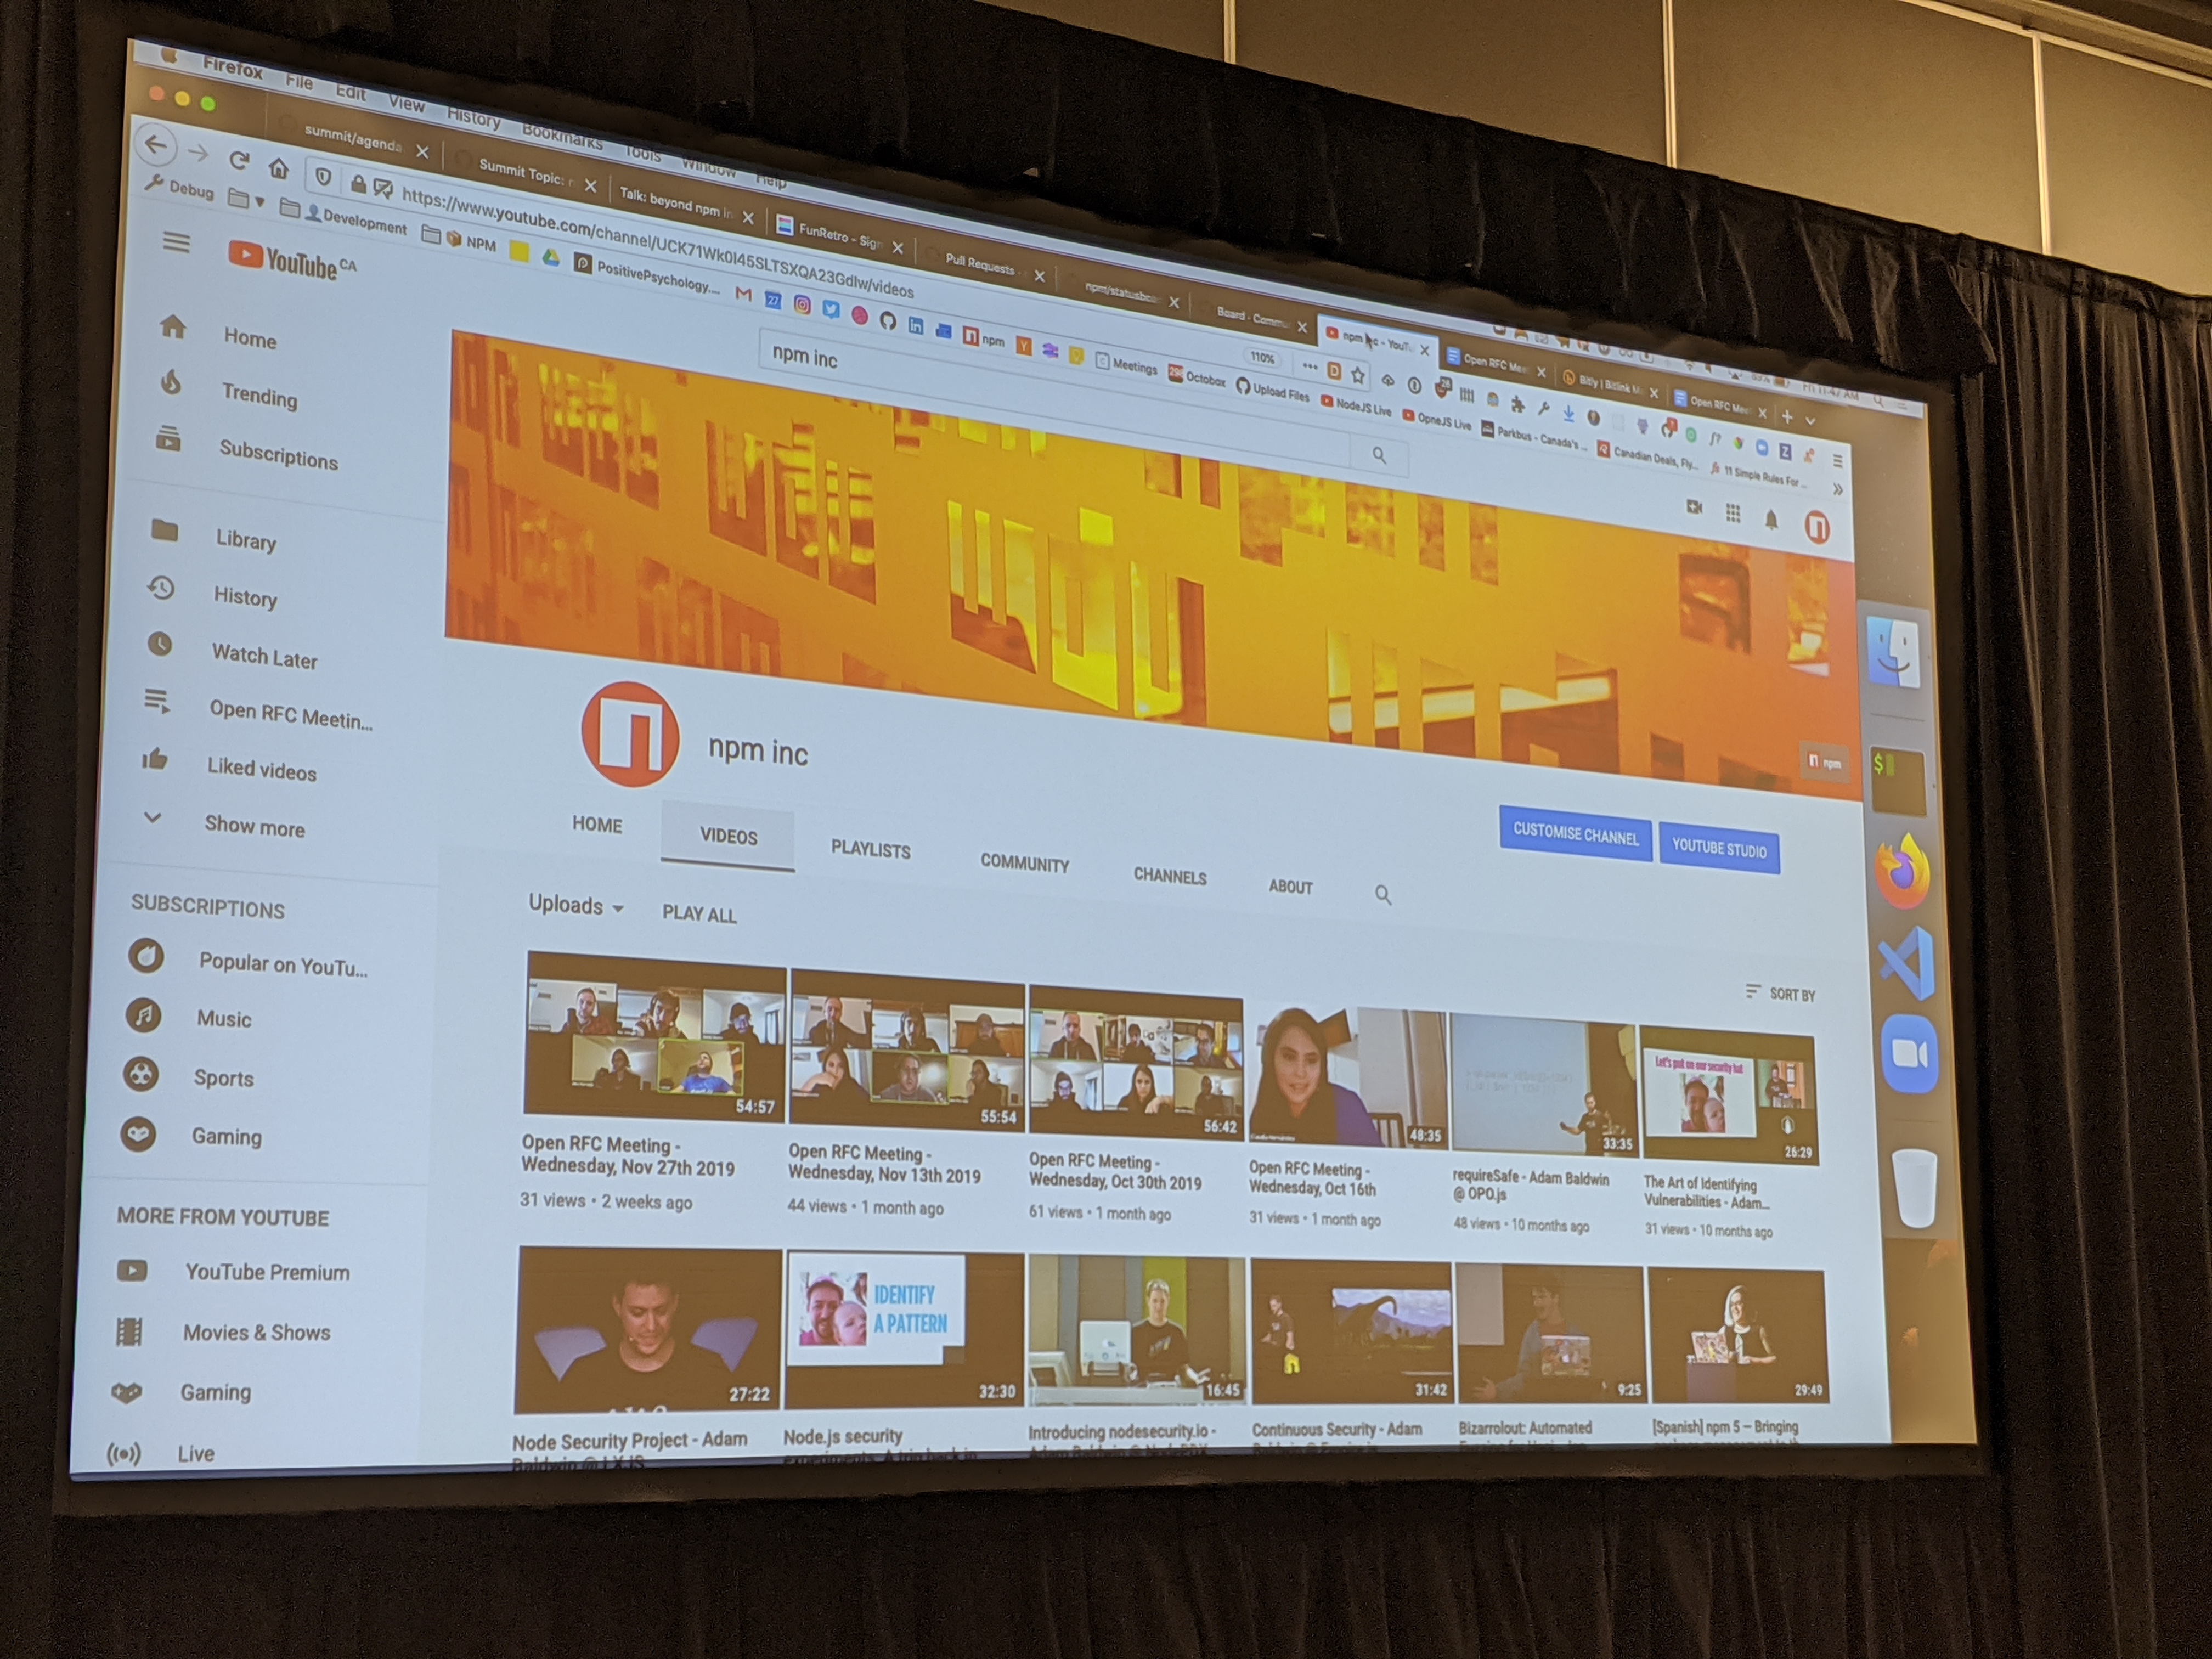
Task: Click the YouTube search magnifier button
Action: pyautogui.click(x=1378, y=455)
